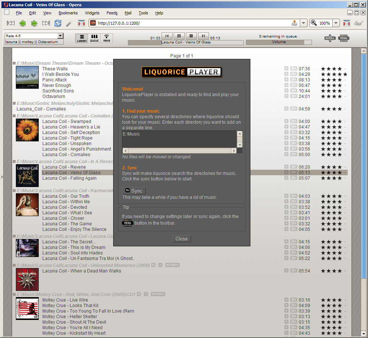Pause the playing track
368x338 pixels.
tap(179, 36)
